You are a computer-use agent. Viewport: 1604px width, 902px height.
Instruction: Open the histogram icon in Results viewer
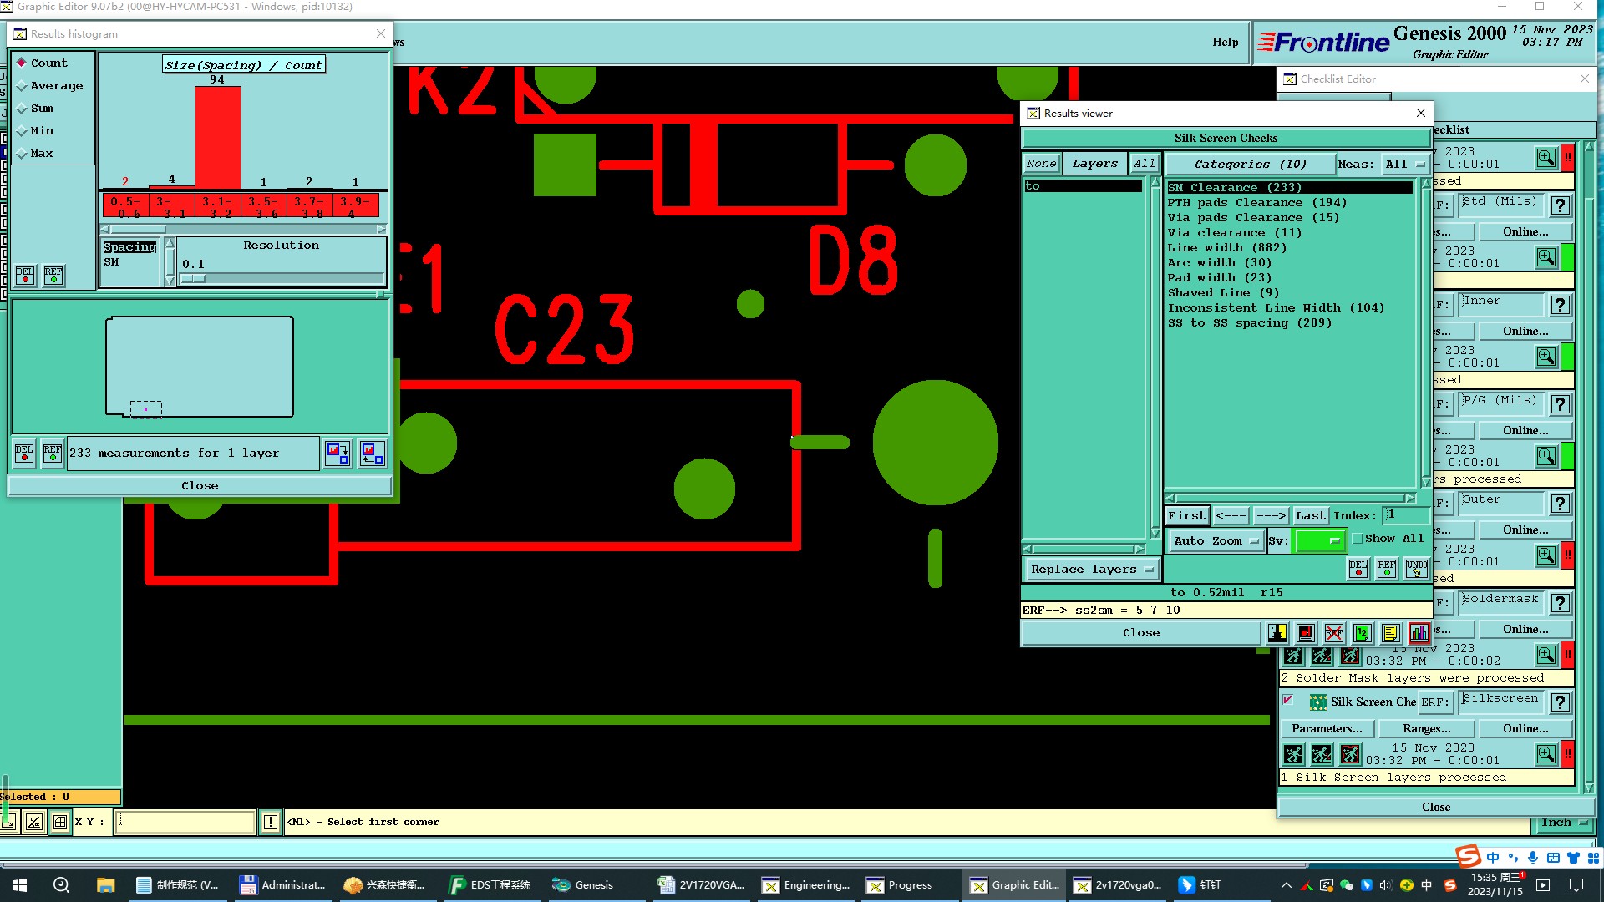[x=1419, y=633]
